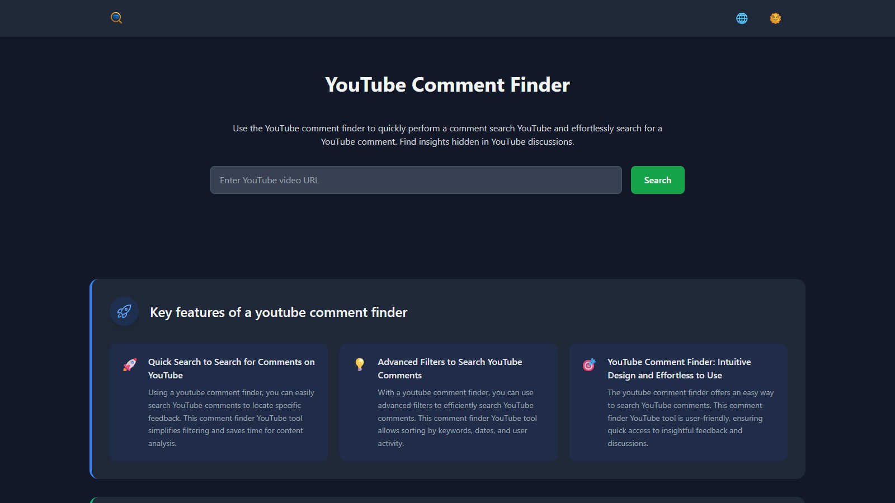Click description starting 'With a youtube comment finder'
Image resolution: width=895 pixels, height=503 pixels.
click(457, 418)
